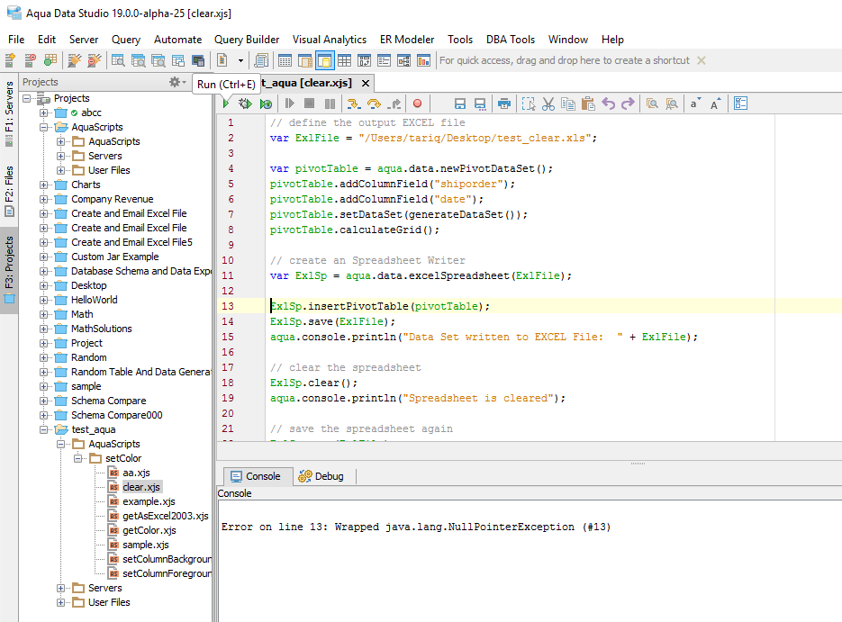Click the Cut scissors icon
Image resolution: width=842 pixels, height=622 pixels.
coord(548,104)
